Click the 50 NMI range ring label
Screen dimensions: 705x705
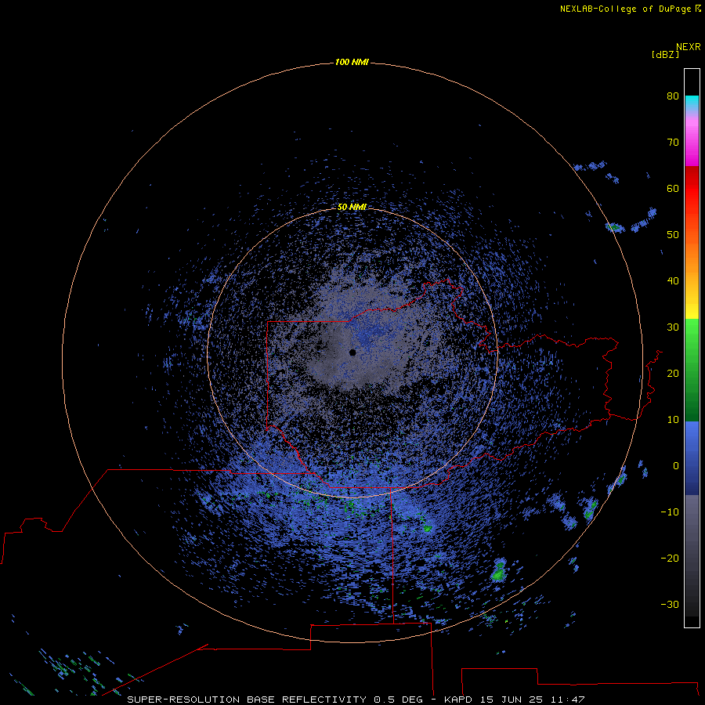point(352,208)
